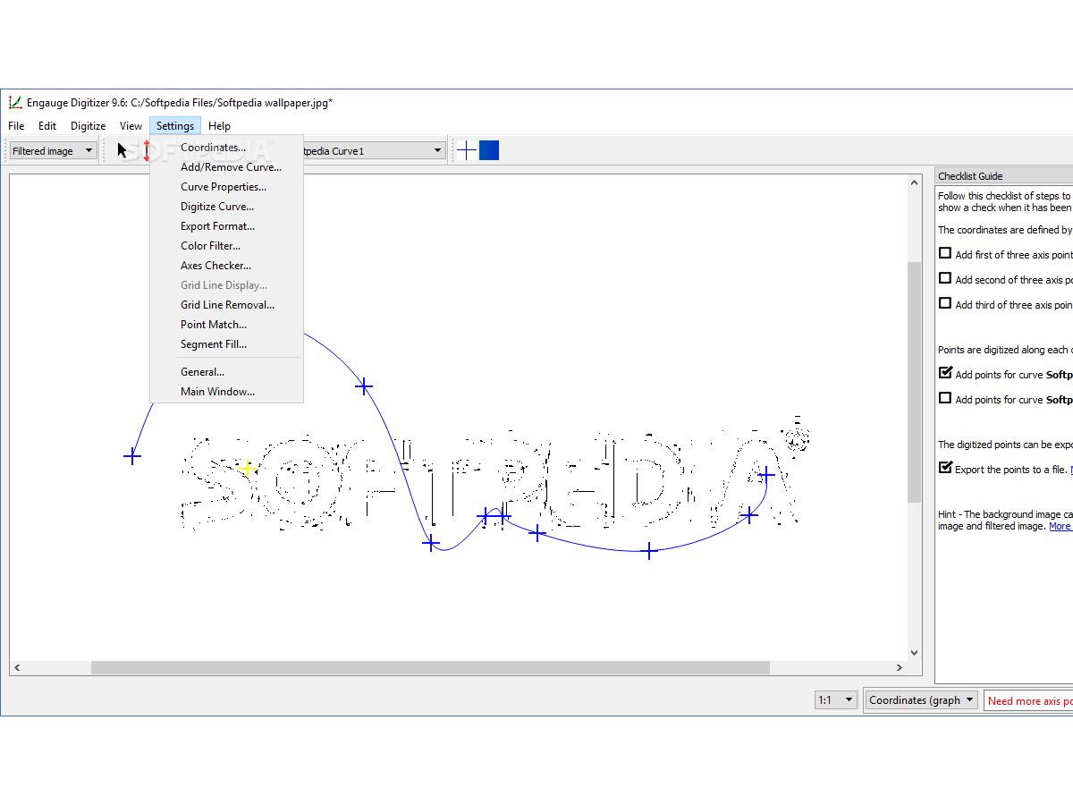The height and width of the screenshot is (805, 1073).
Task: Toggle 'Export the points to a file' checkbox
Action: [945, 468]
